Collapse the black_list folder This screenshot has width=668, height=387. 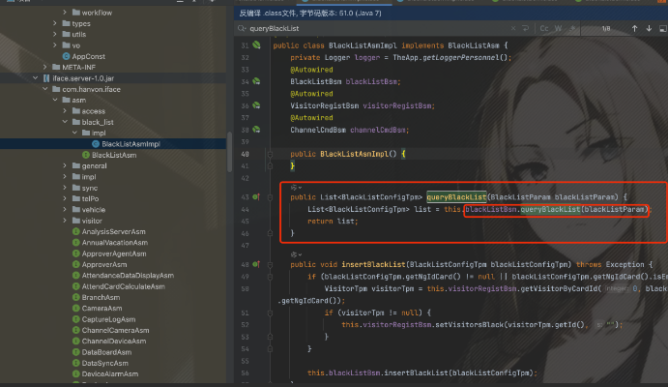tap(65, 122)
